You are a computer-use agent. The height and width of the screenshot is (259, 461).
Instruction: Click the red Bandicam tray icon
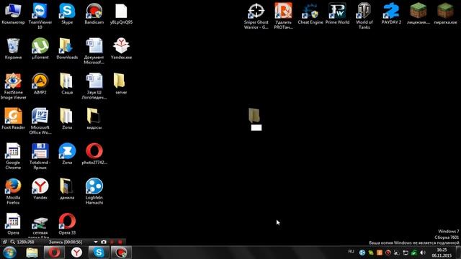388,253
